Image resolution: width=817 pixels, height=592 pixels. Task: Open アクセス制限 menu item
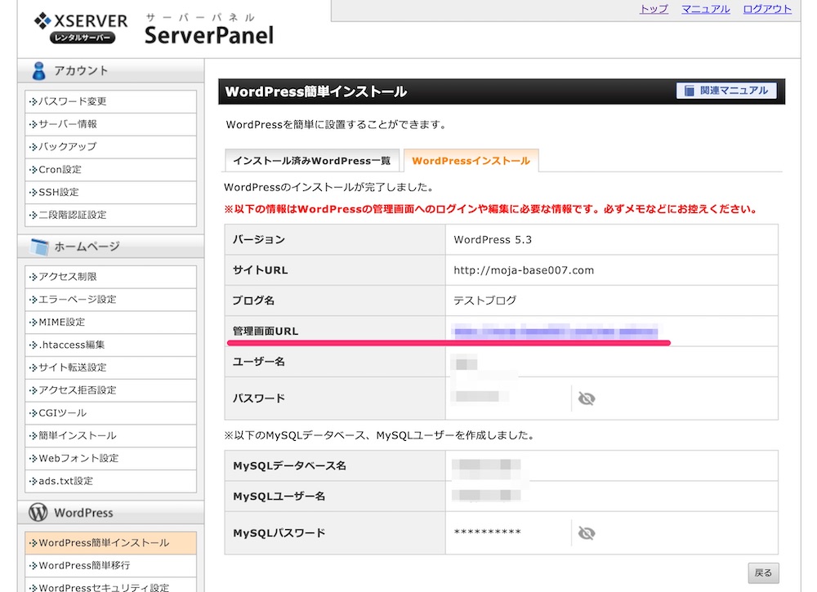pyautogui.click(x=110, y=277)
